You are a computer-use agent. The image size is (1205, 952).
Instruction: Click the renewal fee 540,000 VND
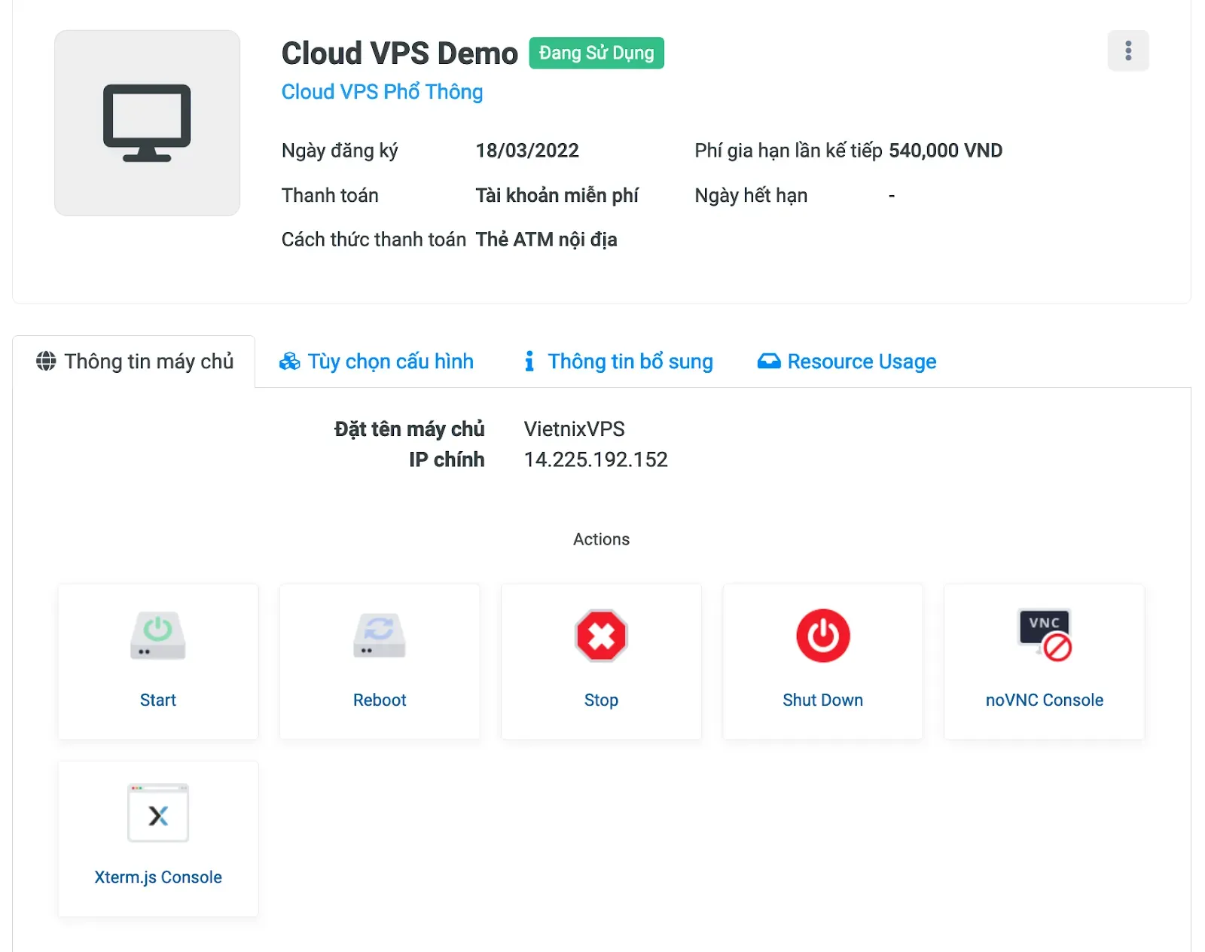[946, 151]
